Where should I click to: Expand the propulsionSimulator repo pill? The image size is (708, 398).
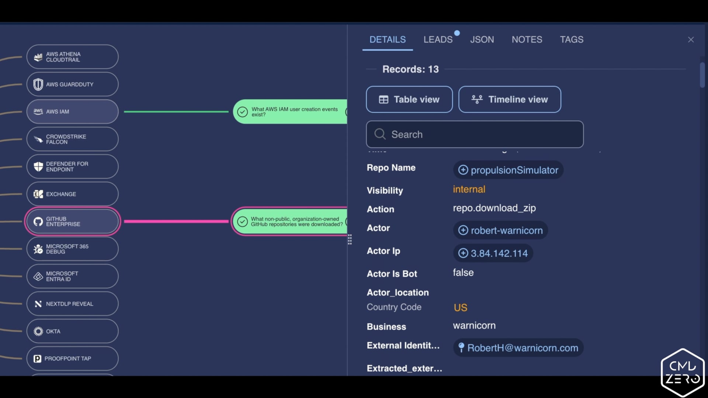463,170
